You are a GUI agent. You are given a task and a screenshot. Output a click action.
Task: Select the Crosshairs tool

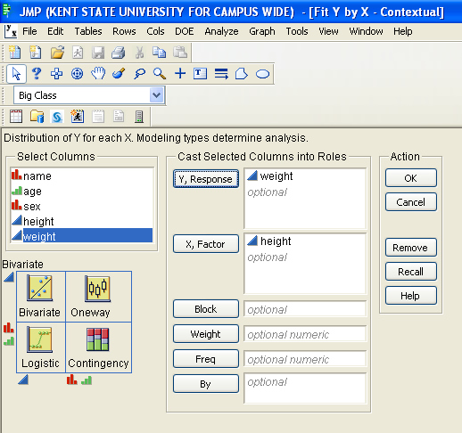[180, 73]
